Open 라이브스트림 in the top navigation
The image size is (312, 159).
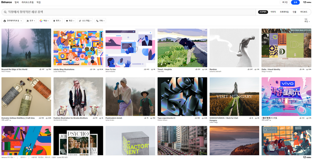click(27, 3)
